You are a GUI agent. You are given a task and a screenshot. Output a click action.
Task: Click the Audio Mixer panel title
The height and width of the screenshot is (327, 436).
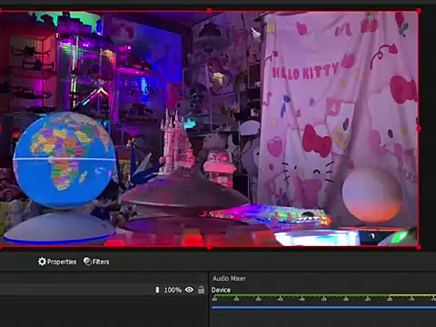click(x=229, y=278)
